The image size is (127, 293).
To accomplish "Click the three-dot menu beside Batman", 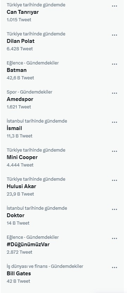I will 114,64.
